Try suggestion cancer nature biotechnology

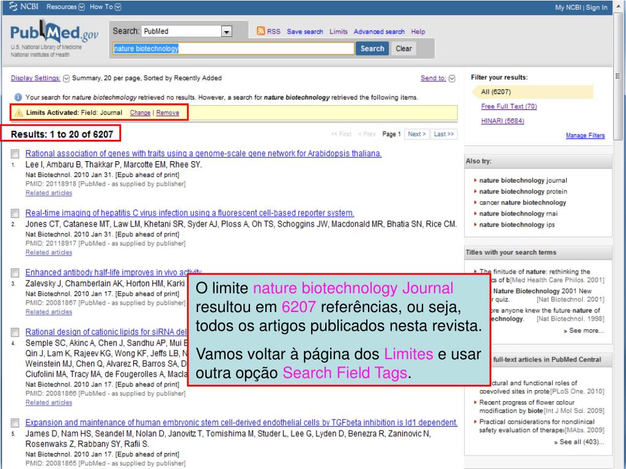[x=523, y=203]
